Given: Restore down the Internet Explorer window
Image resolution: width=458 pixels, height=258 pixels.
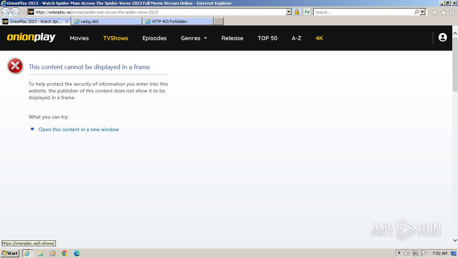Looking at the screenshot, I should click(447, 3).
